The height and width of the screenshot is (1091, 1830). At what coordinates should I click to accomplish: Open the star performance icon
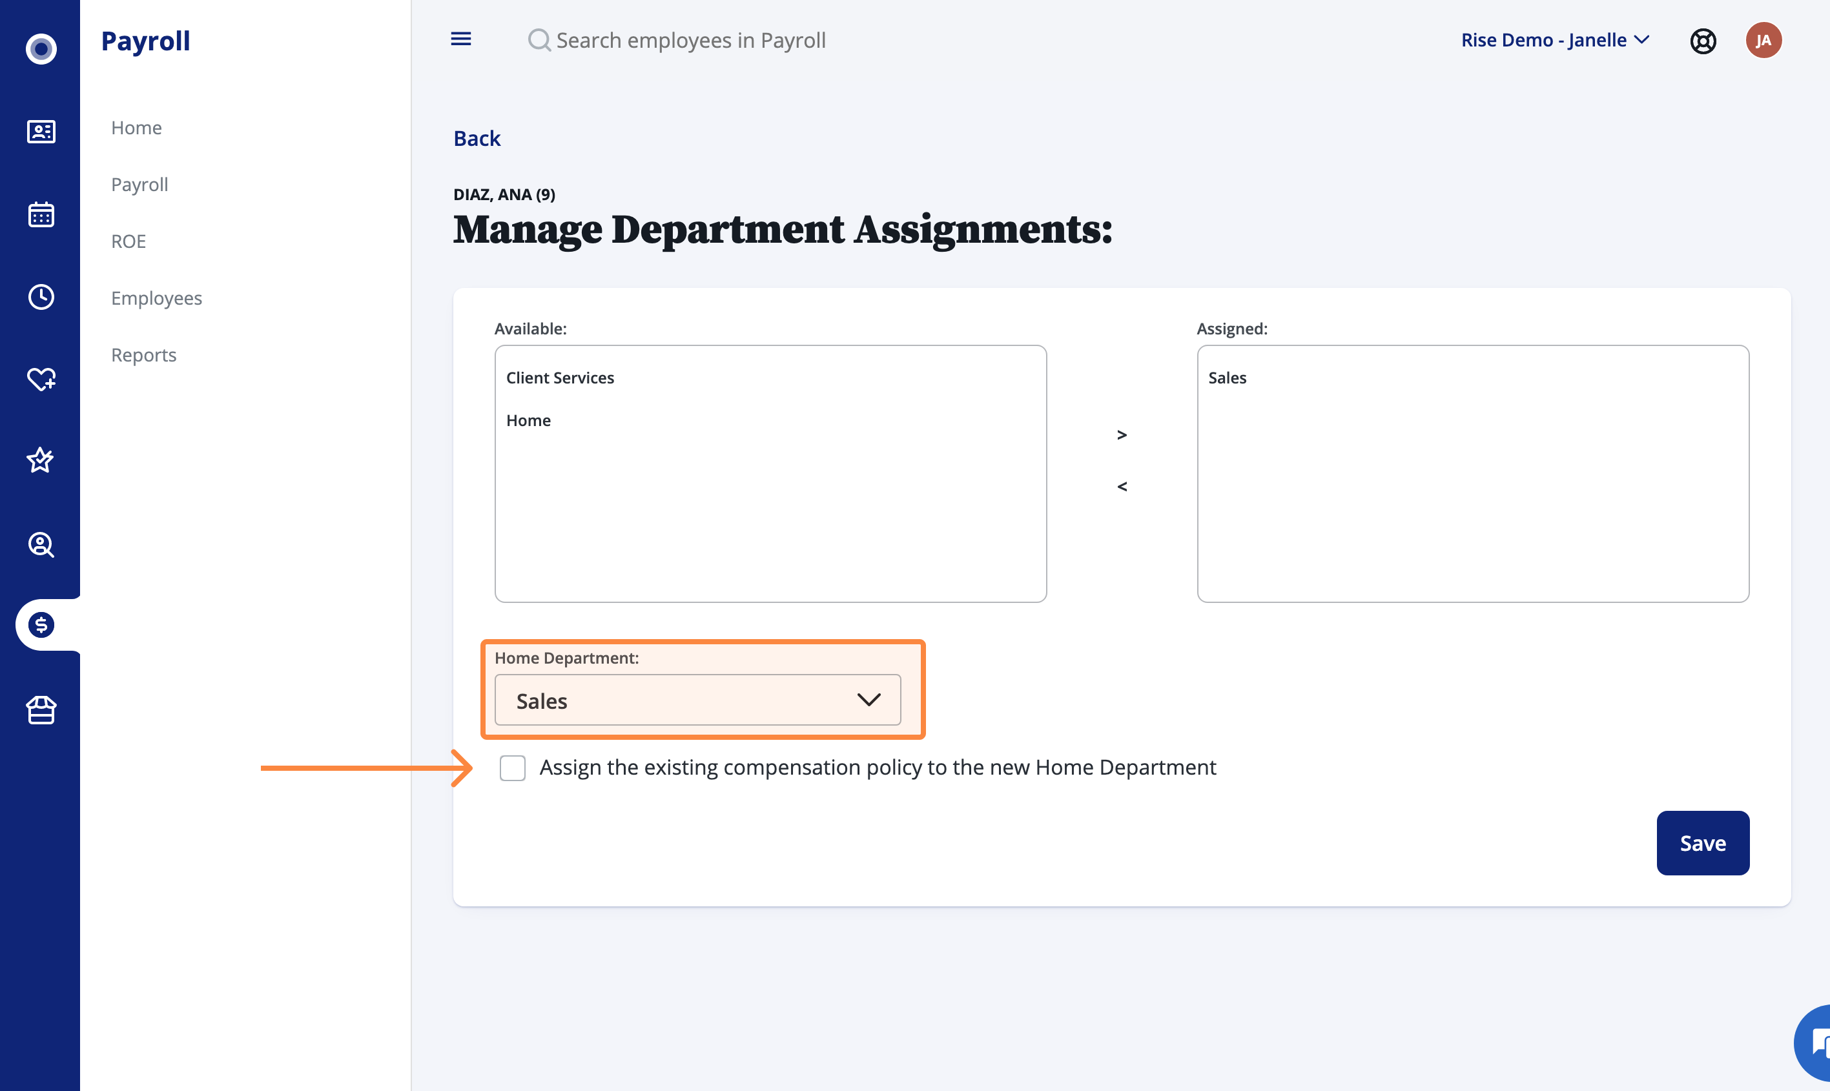click(x=41, y=460)
